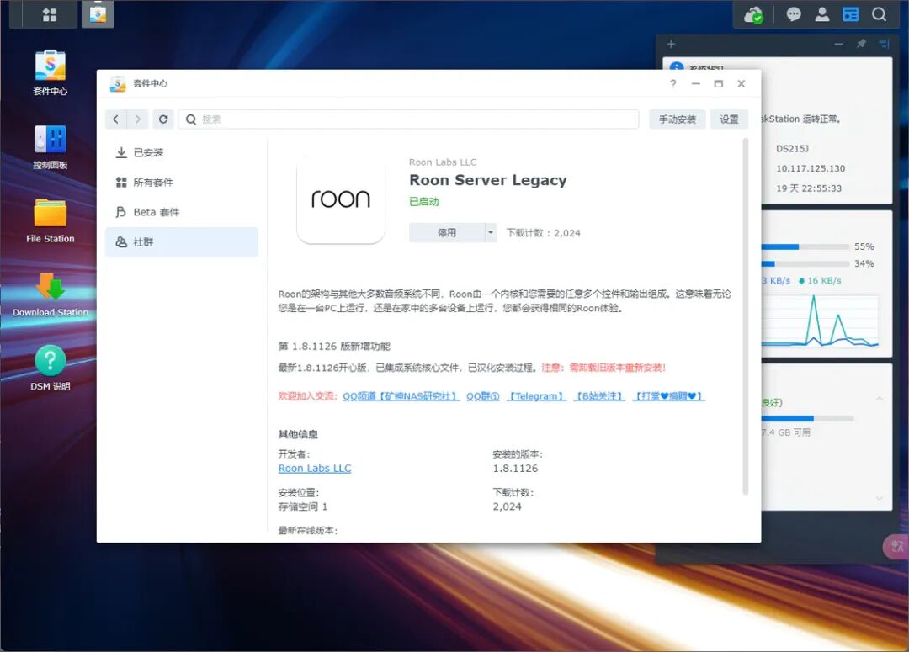This screenshot has height=652, width=909.
Task: Click 手动安装 button
Action: pos(677,119)
